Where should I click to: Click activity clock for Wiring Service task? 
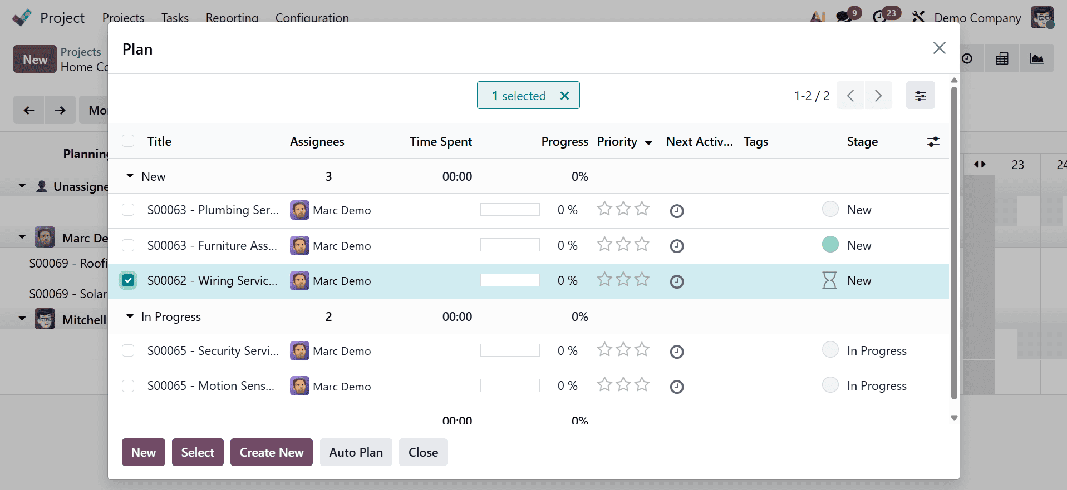(677, 281)
